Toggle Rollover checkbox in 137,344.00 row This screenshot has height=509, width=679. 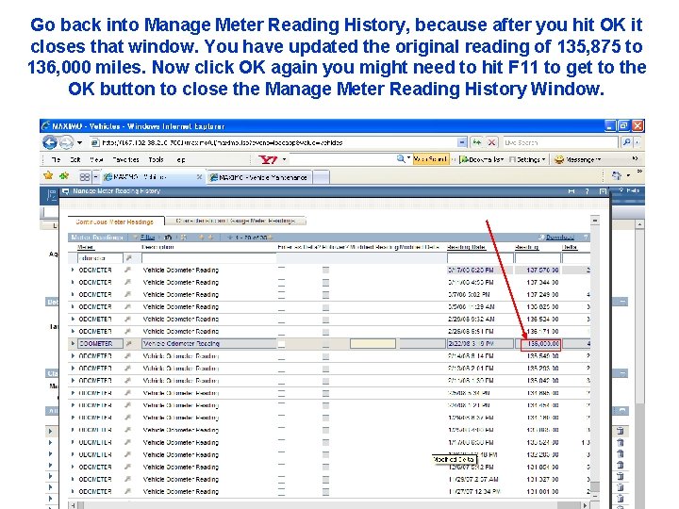point(325,283)
